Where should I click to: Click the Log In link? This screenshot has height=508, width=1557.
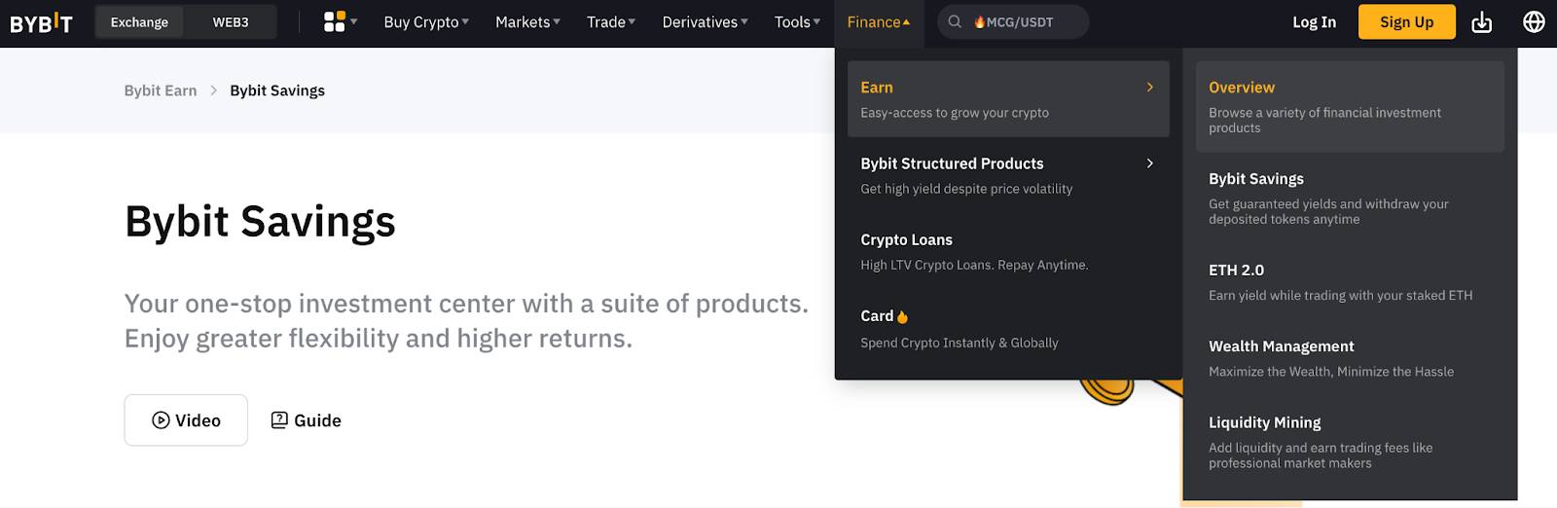[x=1314, y=21]
